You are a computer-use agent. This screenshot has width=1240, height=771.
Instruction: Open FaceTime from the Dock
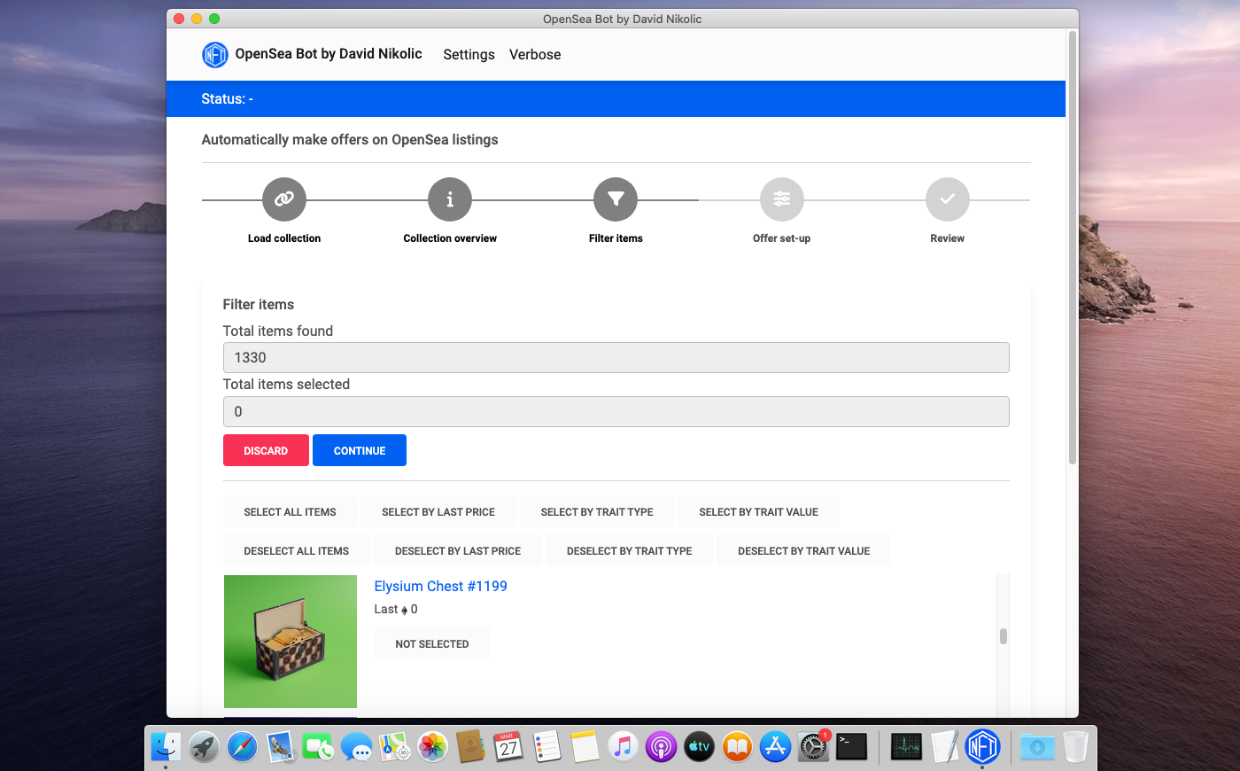(318, 747)
